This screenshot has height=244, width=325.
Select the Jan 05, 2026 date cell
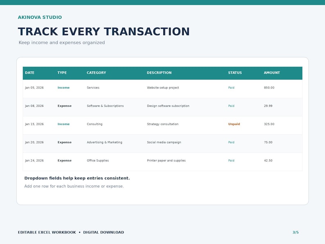click(x=34, y=88)
